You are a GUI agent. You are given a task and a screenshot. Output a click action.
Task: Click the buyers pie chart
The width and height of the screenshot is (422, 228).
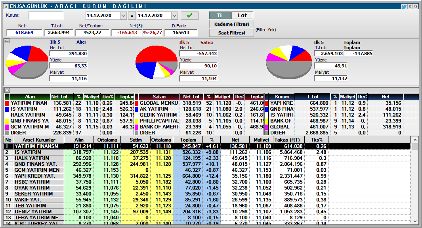point(27,62)
